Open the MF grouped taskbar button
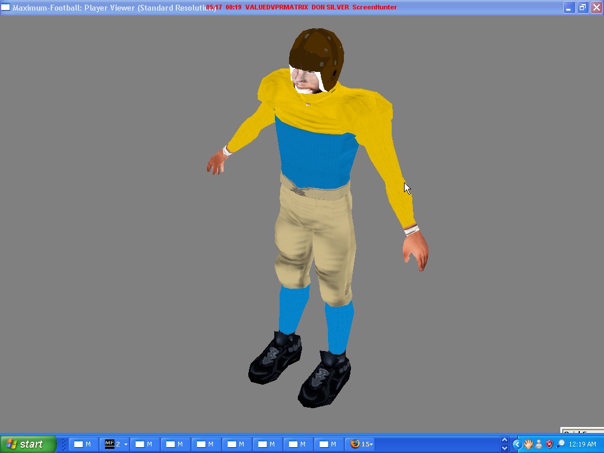The height and width of the screenshot is (453, 604). [114, 444]
